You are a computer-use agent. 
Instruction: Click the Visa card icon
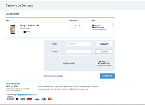coord(37,99)
